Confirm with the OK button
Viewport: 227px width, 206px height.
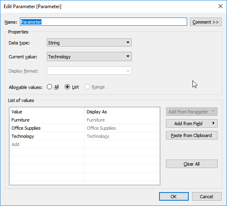click(x=174, y=197)
